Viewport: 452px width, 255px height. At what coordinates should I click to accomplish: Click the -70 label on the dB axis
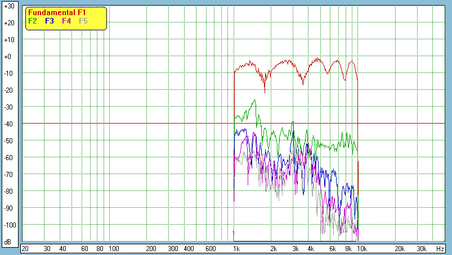tap(8, 174)
